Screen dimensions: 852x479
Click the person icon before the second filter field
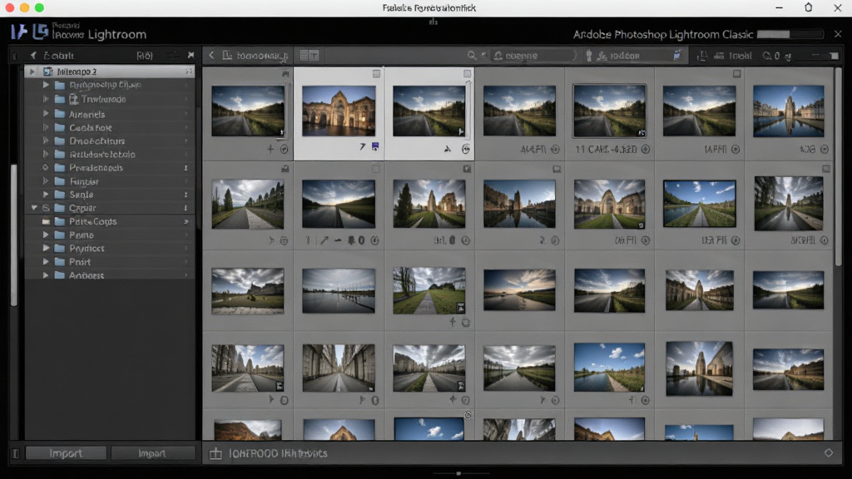[588, 56]
